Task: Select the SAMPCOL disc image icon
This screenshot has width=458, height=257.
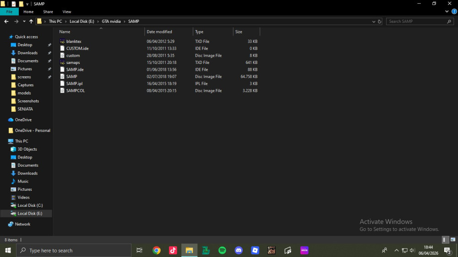Action: coord(62,90)
